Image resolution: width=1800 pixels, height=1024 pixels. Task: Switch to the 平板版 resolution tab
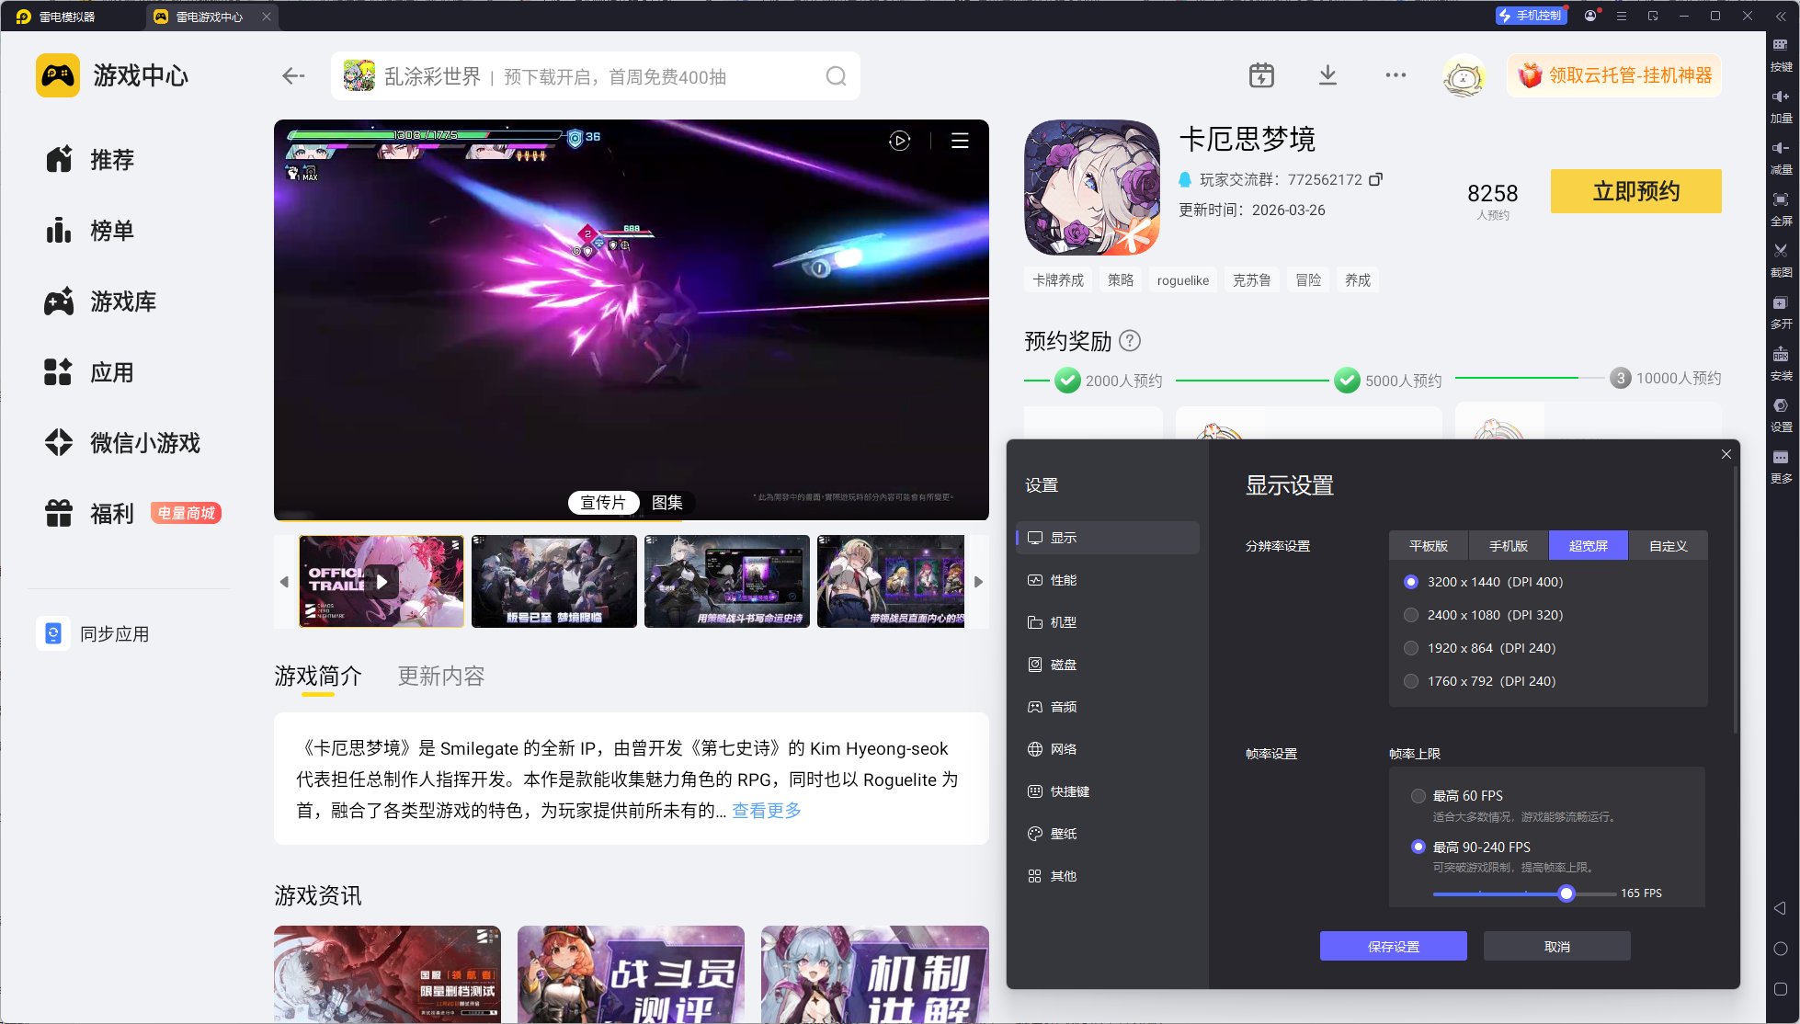point(1429,546)
